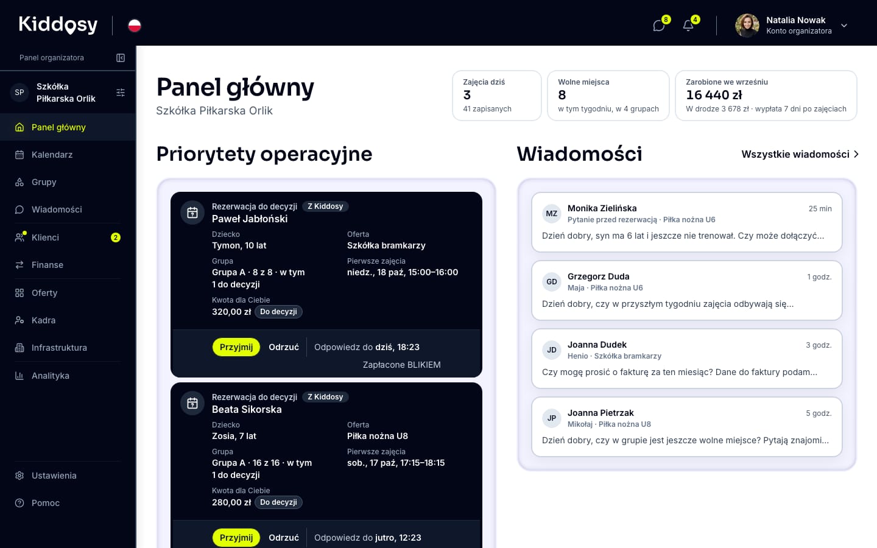Open Joanna Pietrzak's message

(687, 427)
